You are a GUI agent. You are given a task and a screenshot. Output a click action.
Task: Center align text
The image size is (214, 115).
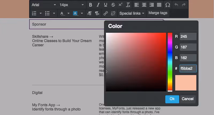click(144, 5)
